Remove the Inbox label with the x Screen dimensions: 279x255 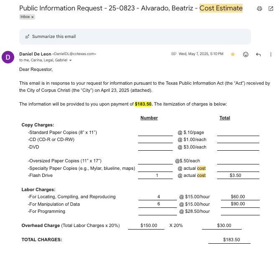(x=33, y=17)
